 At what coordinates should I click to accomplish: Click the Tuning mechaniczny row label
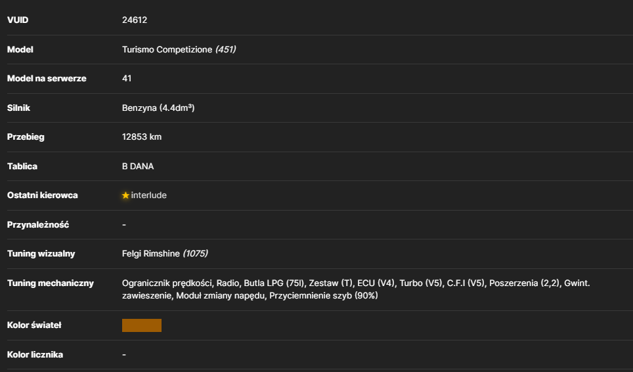point(51,283)
